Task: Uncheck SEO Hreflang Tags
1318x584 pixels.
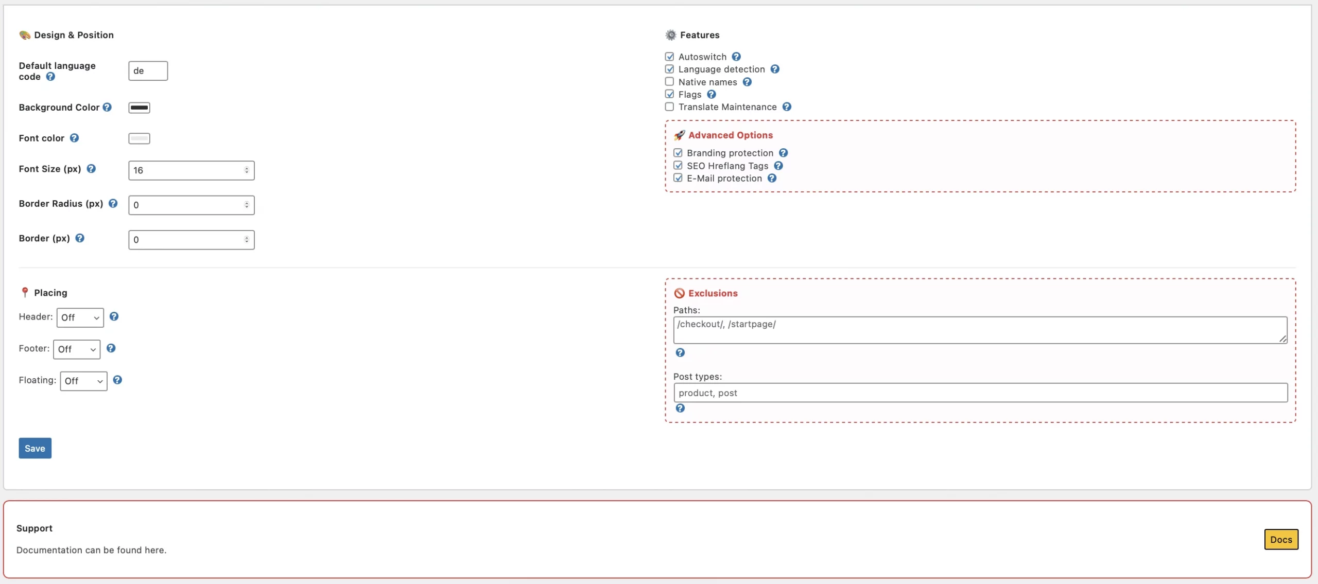Action: (x=678, y=165)
